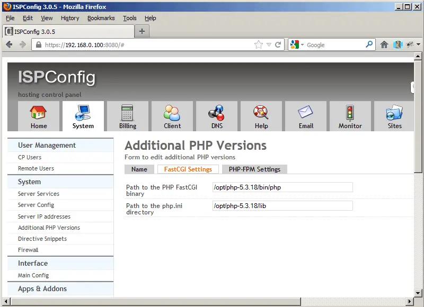Click the Firefox logo in the title bar

(x=7, y=6)
